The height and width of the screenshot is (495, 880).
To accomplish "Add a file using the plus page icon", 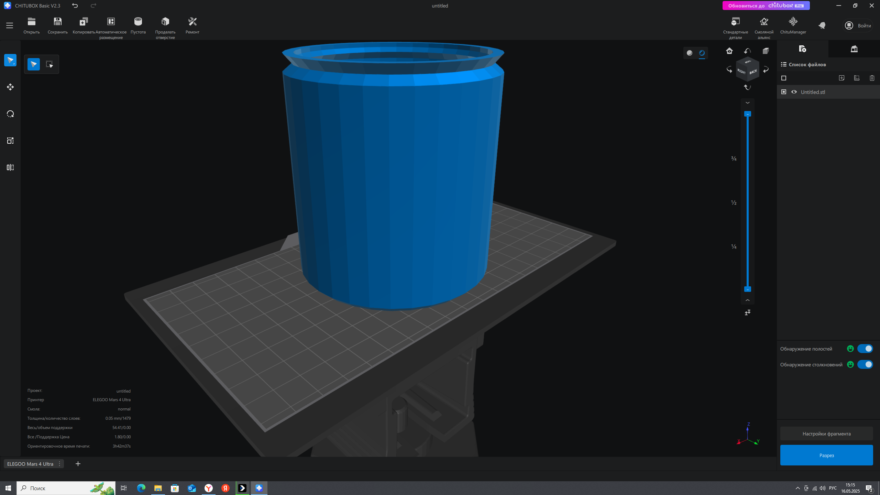I will (x=841, y=78).
